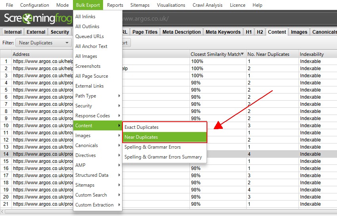The width and height of the screenshot is (337, 216).
Task: Switch to the Meta Keywords tab
Action: click(x=223, y=32)
